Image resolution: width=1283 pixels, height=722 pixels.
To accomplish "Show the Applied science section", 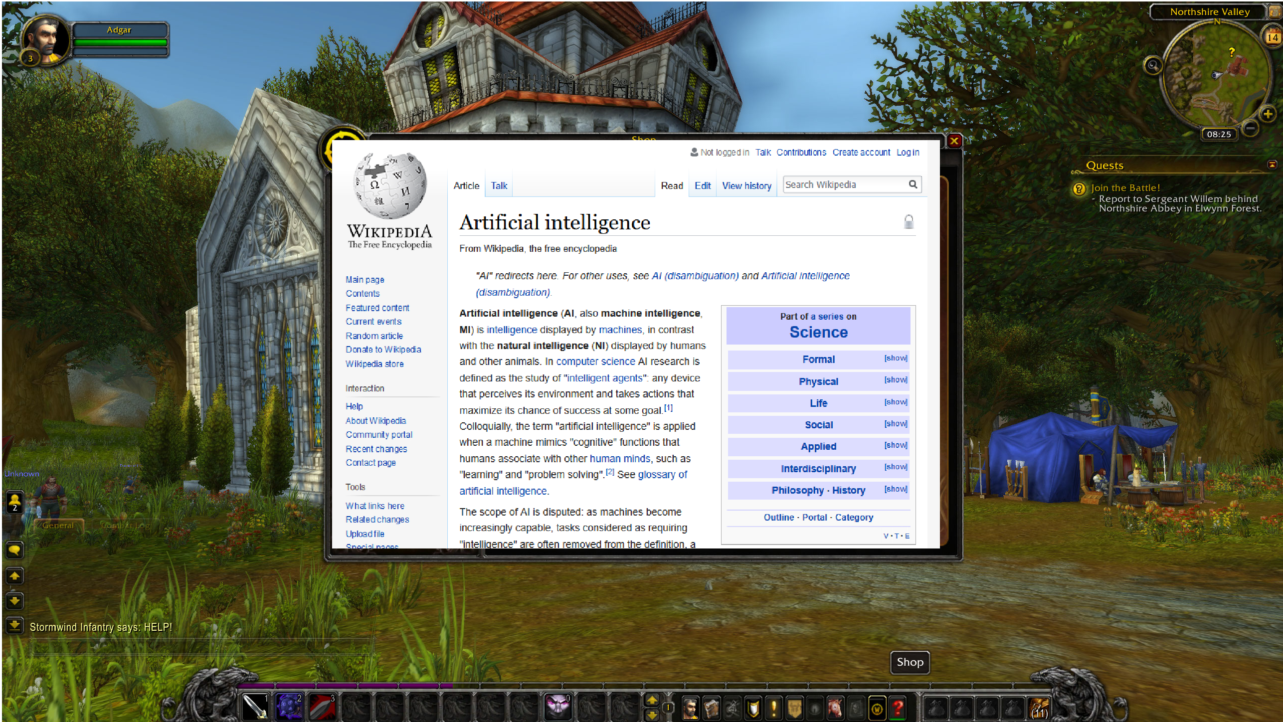I will 896,445.
